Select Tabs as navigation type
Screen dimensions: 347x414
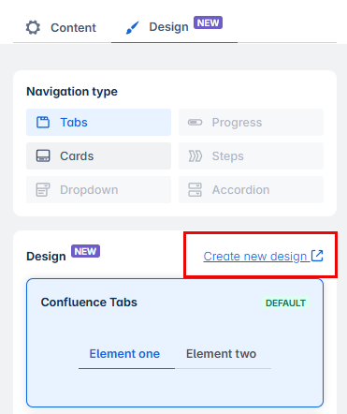coord(98,122)
